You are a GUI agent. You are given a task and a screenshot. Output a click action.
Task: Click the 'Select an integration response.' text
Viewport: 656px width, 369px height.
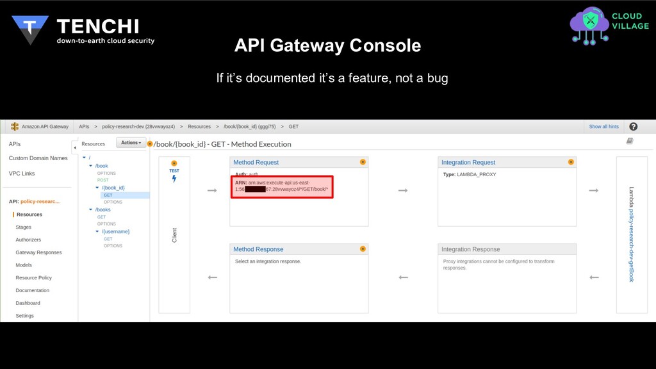pyautogui.click(x=268, y=261)
